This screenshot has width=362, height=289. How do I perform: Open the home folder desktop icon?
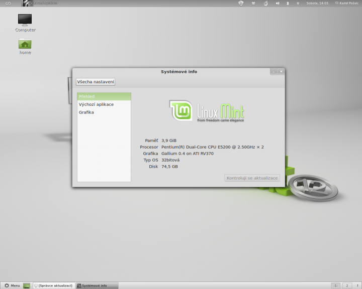click(25, 46)
